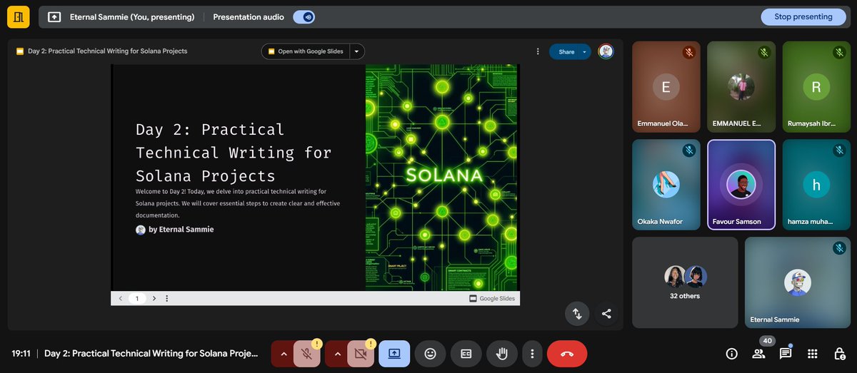This screenshot has width=857, height=373.
Task: Select Rumaysah Ibr... participant tile
Action: tap(816, 87)
